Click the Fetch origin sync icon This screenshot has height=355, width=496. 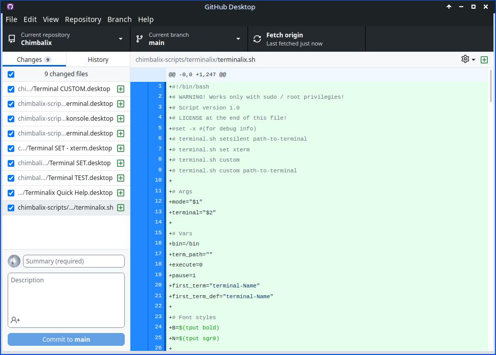257,39
